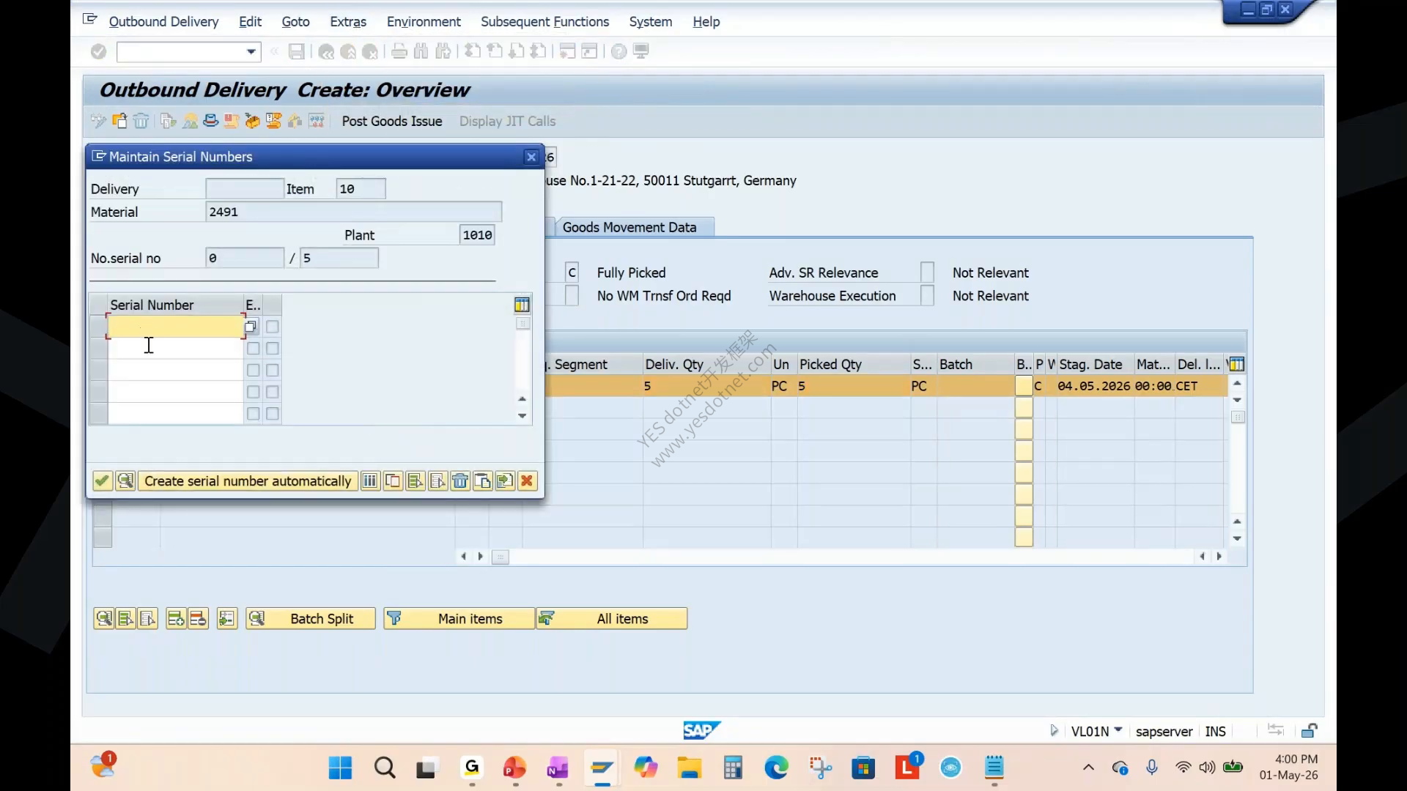This screenshot has height=791, width=1407.
Task: Click the Windows Start button
Action: pos(340,768)
